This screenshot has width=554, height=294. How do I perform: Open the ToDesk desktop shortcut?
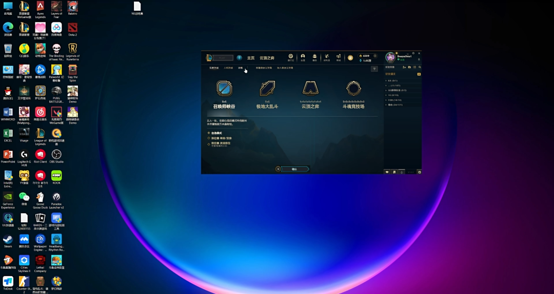[8, 283]
